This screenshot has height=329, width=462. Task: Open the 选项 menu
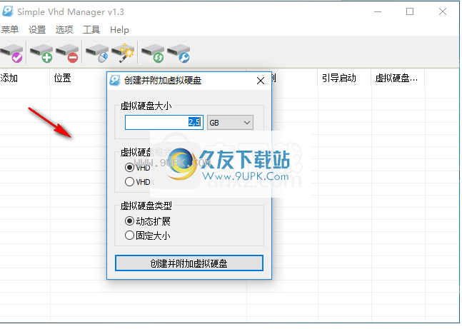point(64,29)
